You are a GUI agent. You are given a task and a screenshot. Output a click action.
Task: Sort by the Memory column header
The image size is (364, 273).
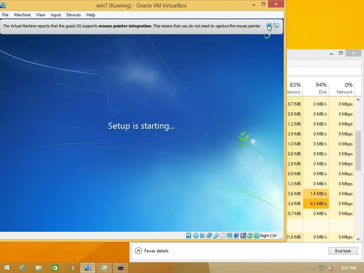coord(295,88)
